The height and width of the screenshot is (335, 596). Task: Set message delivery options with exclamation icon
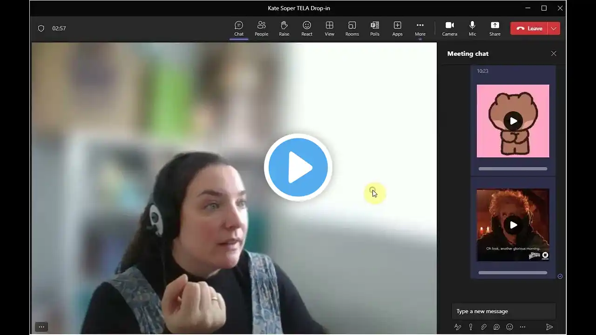point(471,327)
